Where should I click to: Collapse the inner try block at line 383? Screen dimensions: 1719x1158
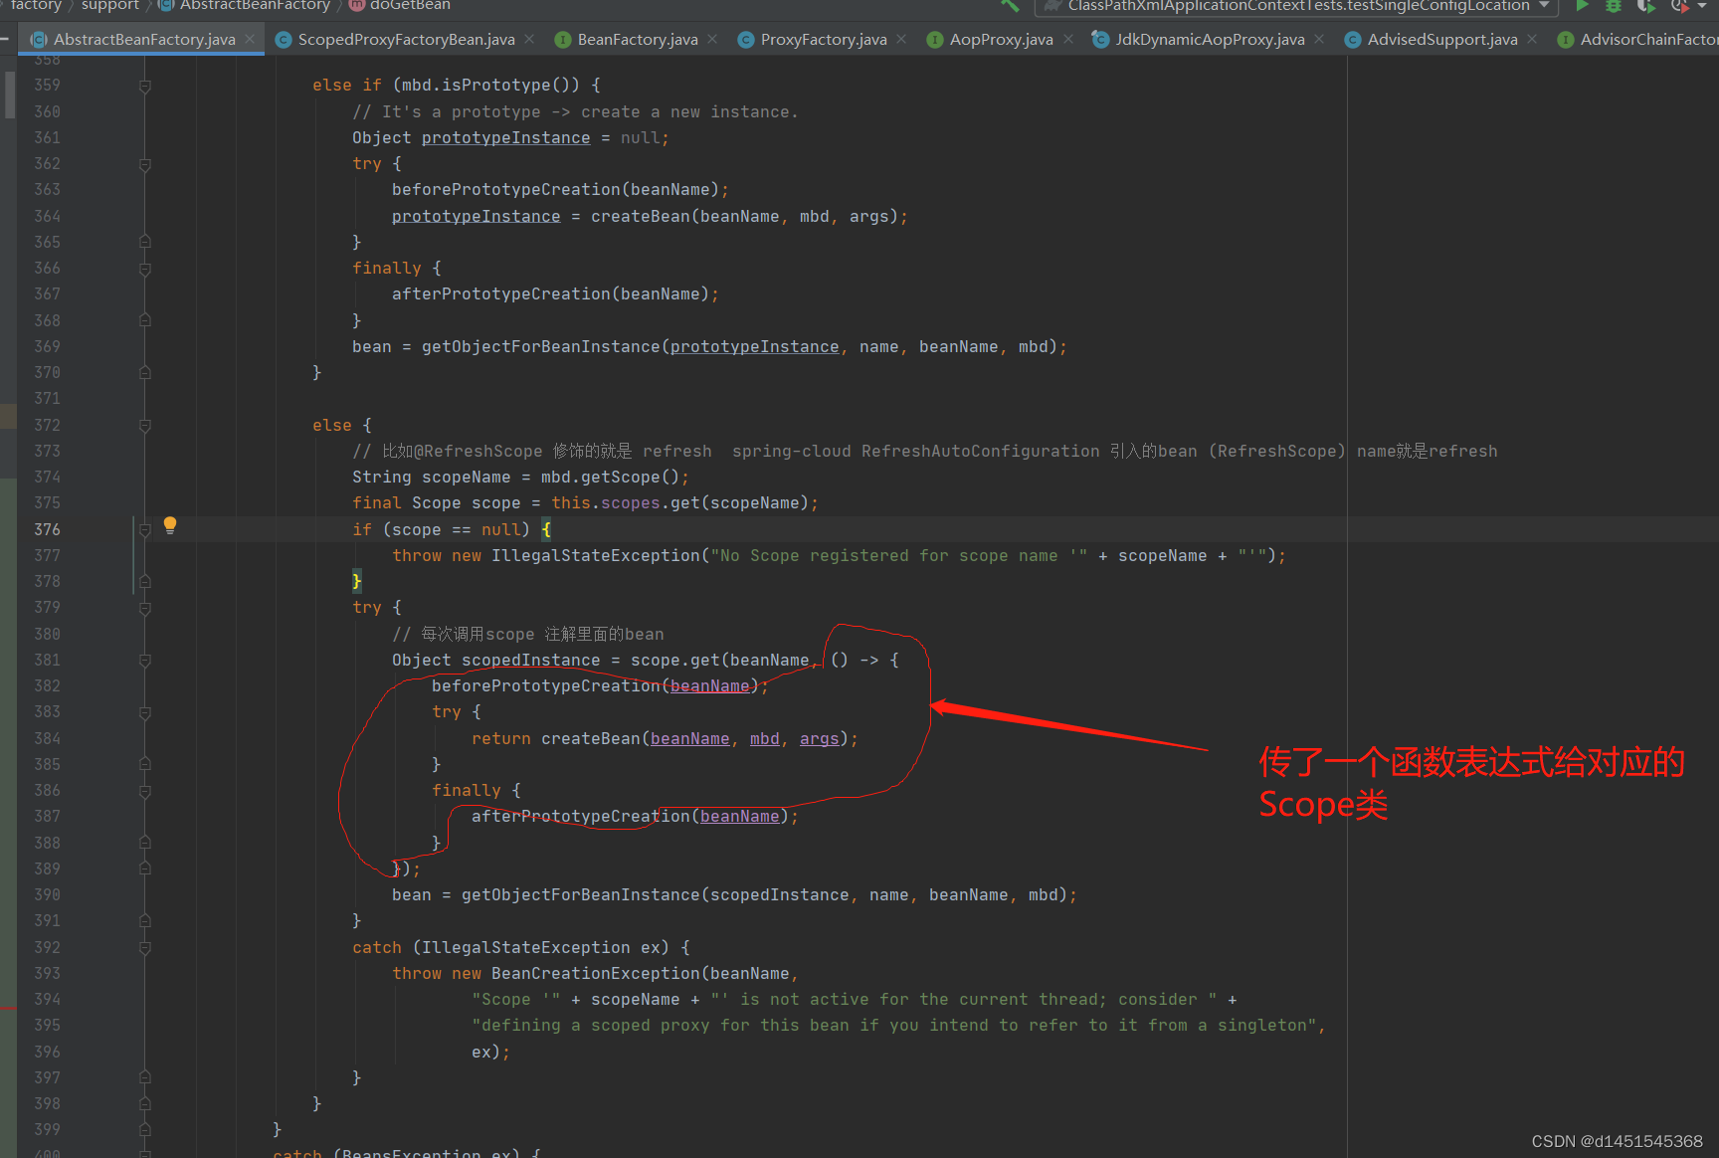[145, 712]
